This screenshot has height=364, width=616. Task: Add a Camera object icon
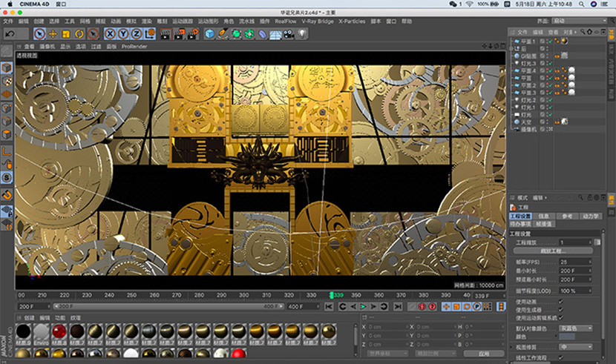[x=289, y=34]
